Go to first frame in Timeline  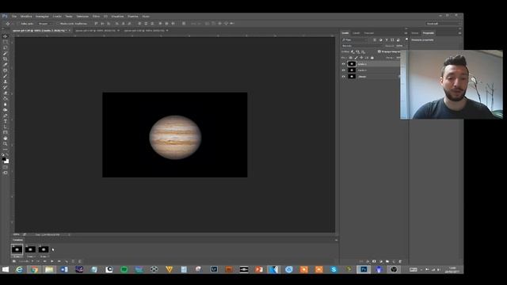point(38,261)
